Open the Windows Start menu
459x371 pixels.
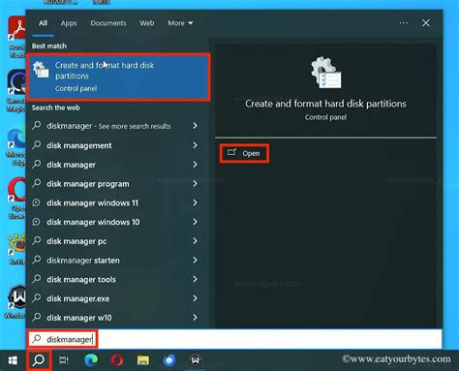pos(13,360)
